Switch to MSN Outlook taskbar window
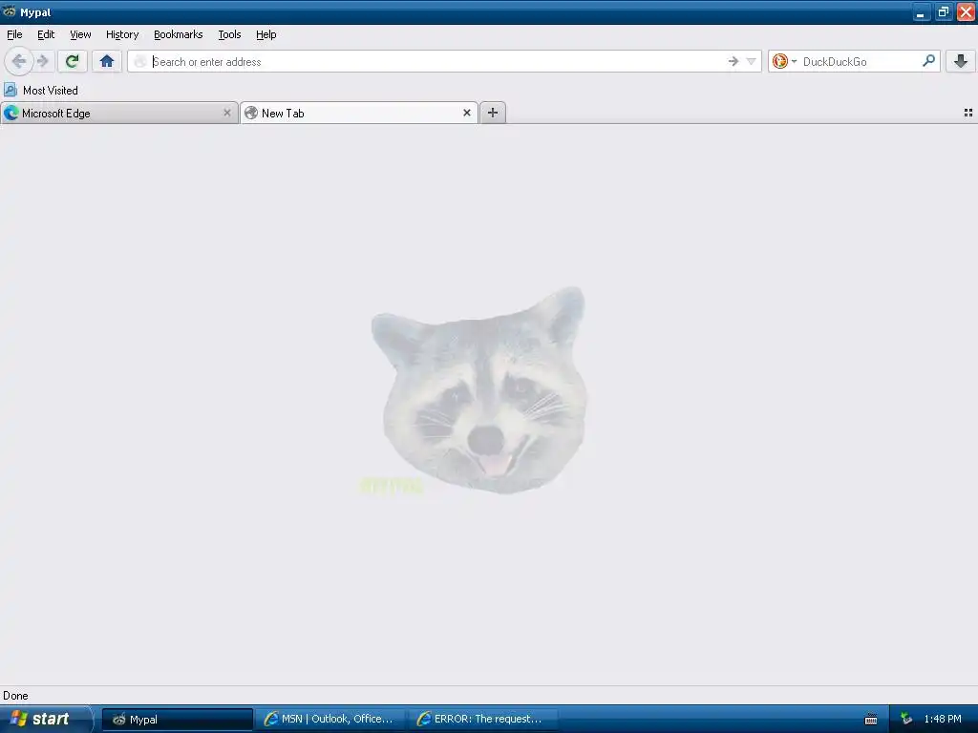 click(x=330, y=720)
